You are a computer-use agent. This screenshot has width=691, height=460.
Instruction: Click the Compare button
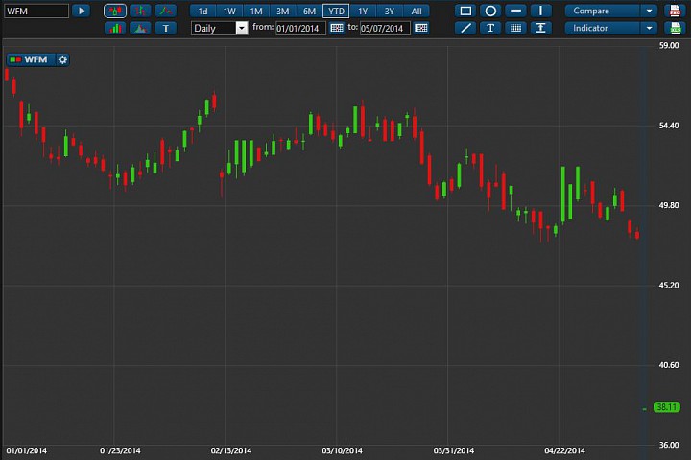603,11
